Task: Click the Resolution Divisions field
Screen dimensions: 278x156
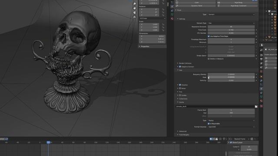Action: pyautogui.click(x=231, y=27)
